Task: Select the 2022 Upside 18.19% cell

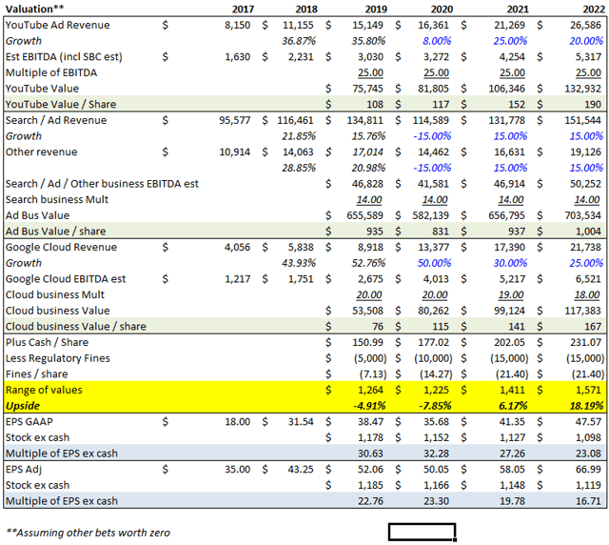Action: point(586,406)
